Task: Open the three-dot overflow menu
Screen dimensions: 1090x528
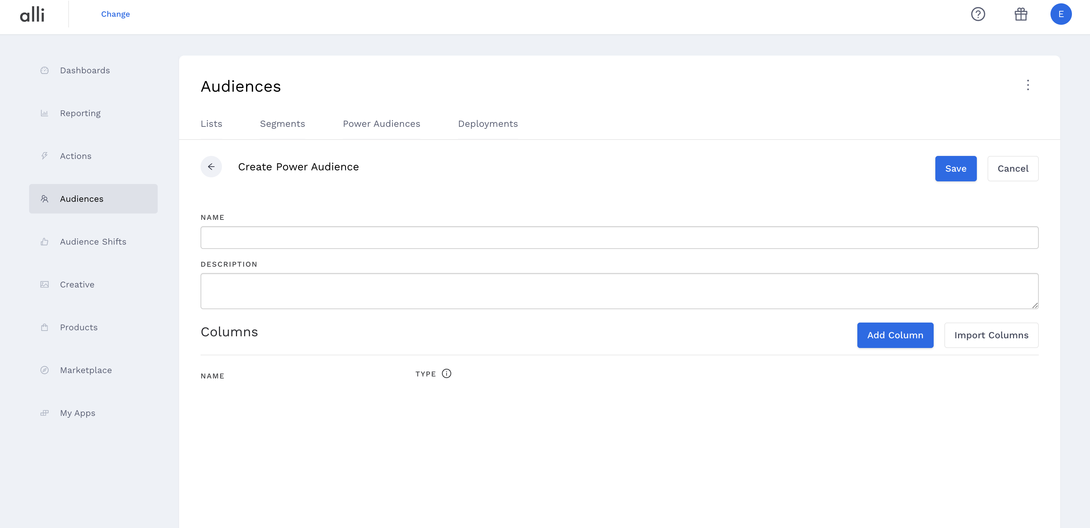Action: click(1028, 85)
